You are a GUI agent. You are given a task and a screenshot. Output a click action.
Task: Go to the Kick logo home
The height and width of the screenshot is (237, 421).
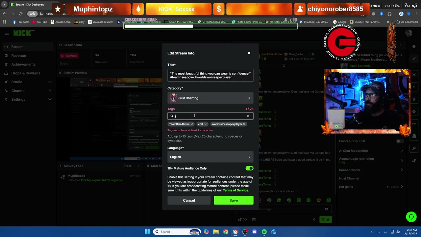[22, 33]
